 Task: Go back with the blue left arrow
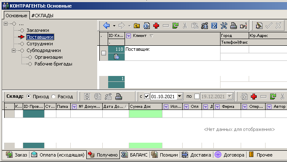coord(106,26)
